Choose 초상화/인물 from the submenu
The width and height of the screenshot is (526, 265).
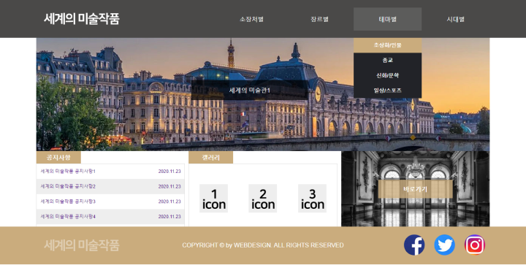[387, 45]
